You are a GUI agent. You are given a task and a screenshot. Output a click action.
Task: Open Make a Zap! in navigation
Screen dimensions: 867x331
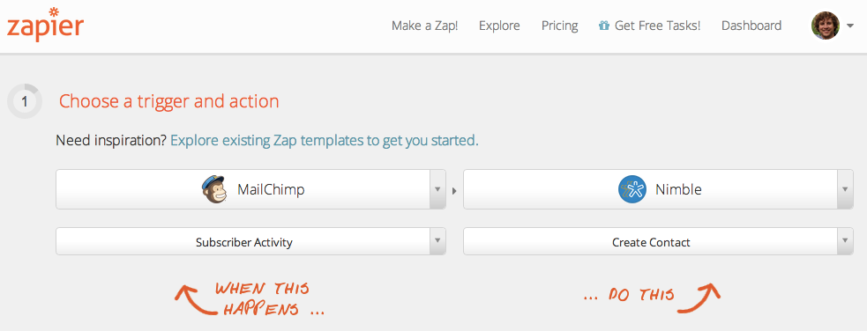pyautogui.click(x=424, y=26)
